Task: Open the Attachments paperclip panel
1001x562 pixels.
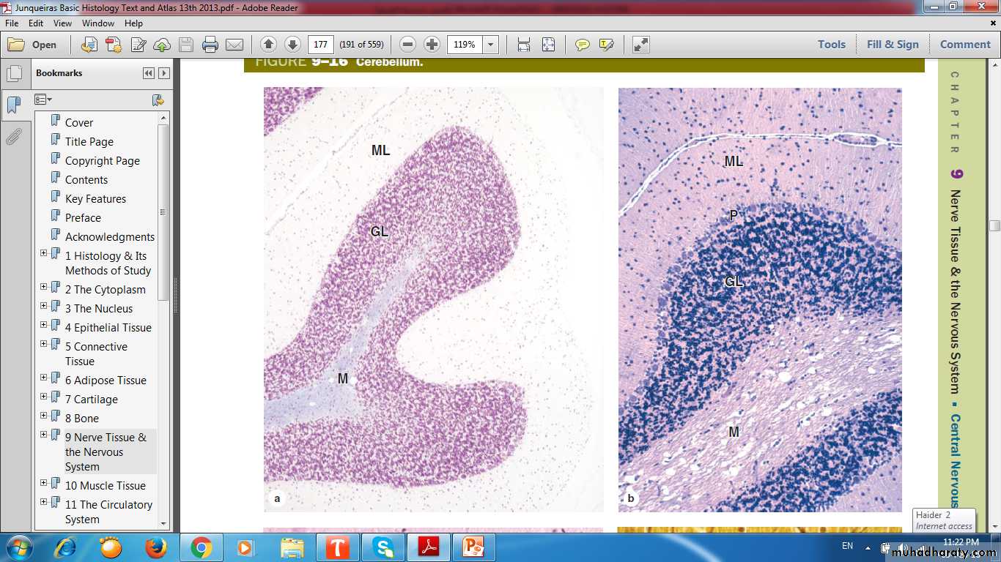Action: (14, 137)
